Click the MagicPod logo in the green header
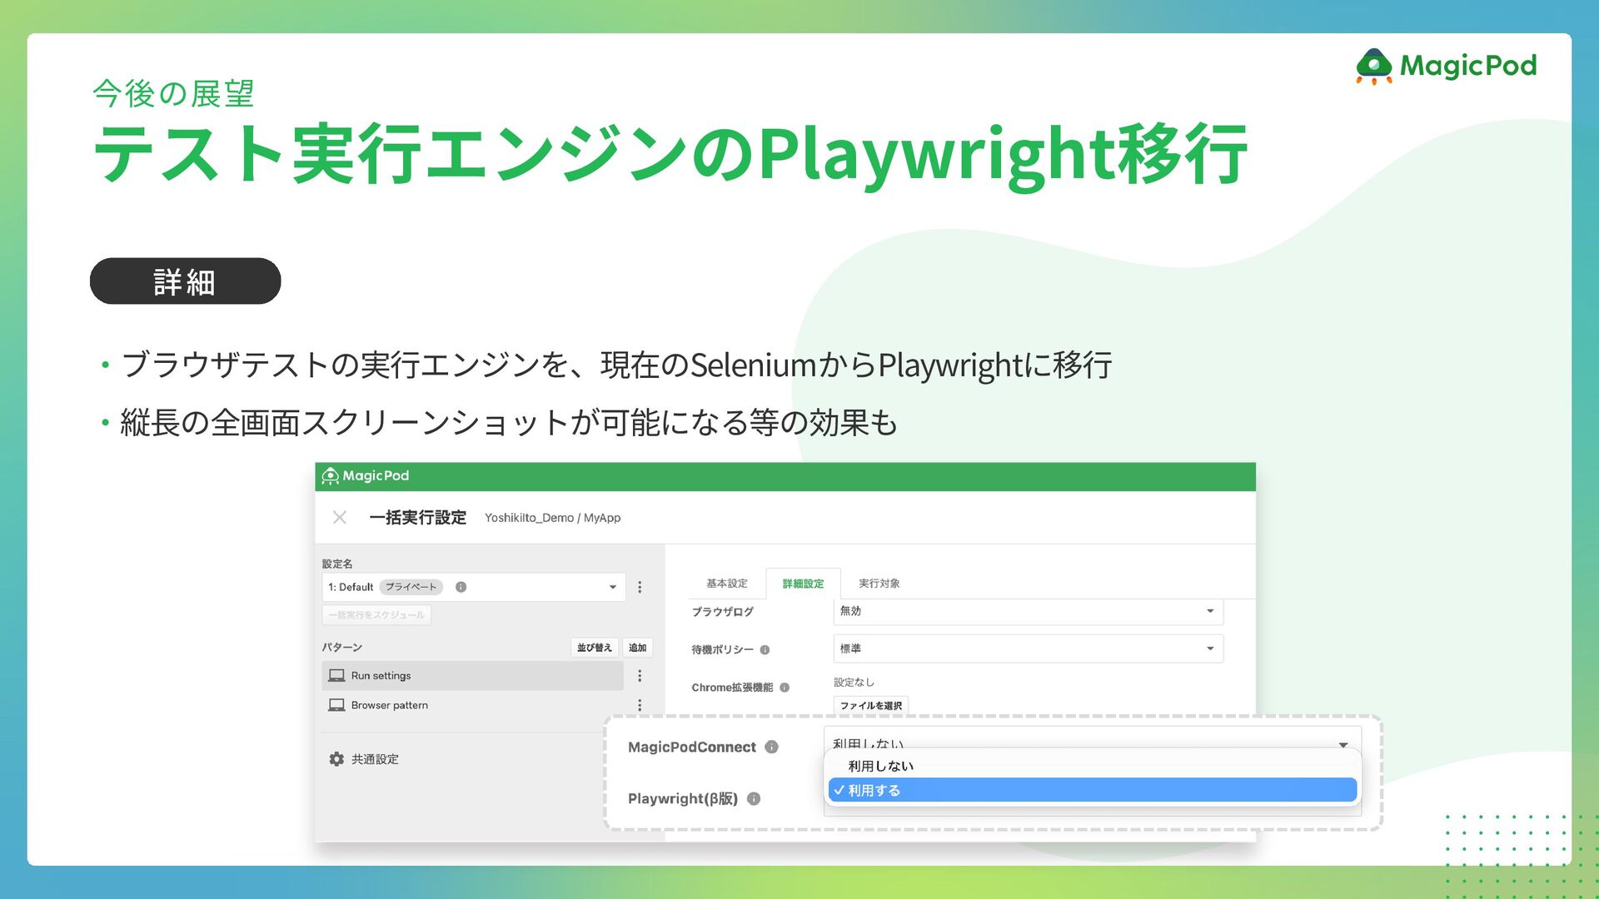The image size is (1599, 899). point(366,475)
